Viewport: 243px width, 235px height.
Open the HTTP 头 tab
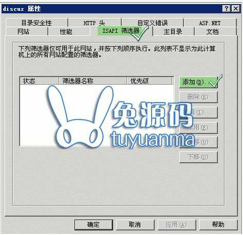coord(95,23)
